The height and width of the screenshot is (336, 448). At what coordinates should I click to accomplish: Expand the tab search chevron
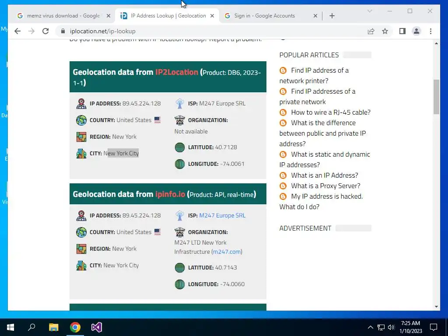tap(369, 11)
